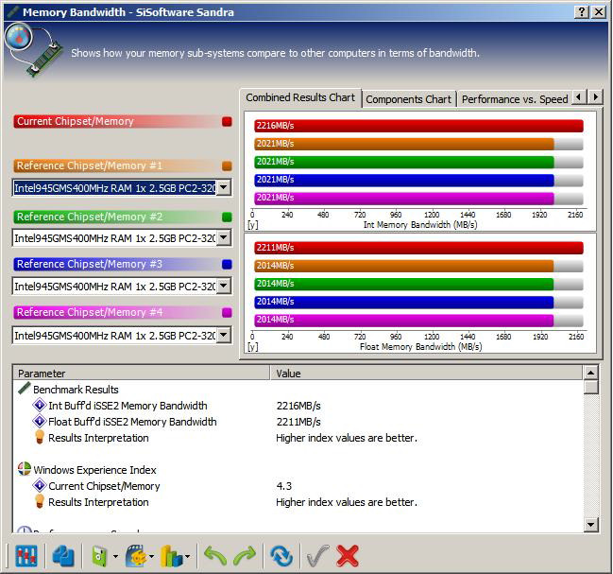Viewport: 613px width, 574px height.
Task: Click the blue copy documents toolbar icon
Action: (x=63, y=556)
